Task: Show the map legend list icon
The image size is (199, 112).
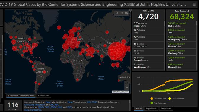Action: coord(122,13)
